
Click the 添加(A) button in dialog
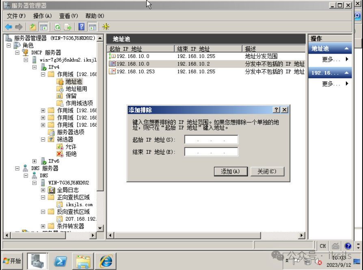click(x=231, y=172)
